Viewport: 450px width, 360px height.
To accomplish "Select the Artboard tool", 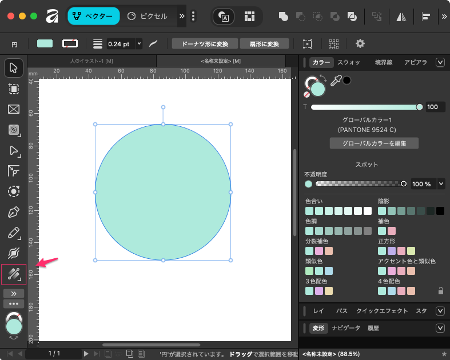I will 14,89.
